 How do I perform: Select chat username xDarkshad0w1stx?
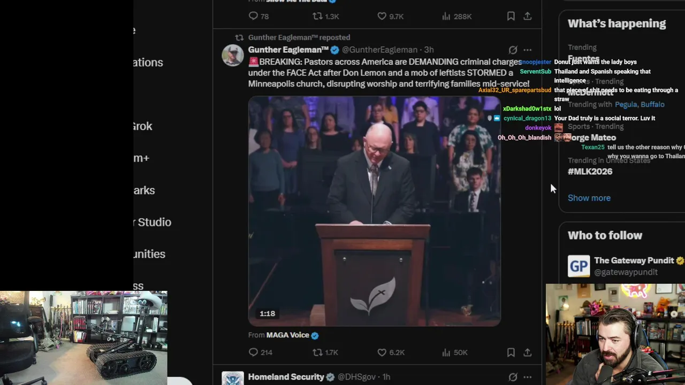pyautogui.click(x=527, y=109)
